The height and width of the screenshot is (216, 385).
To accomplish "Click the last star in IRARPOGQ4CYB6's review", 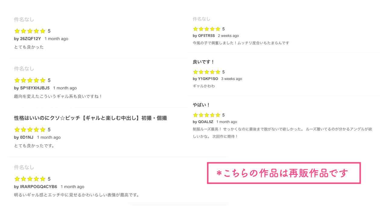I will click(x=43, y=179).
